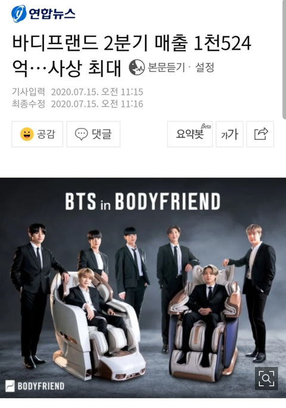Open the 설정 link beside 본문듣기
Screen dimensions: 286x408
tap(204, 68)
